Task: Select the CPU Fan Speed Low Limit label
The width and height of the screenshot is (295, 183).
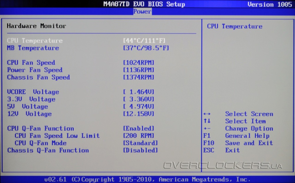Action: 57,136
